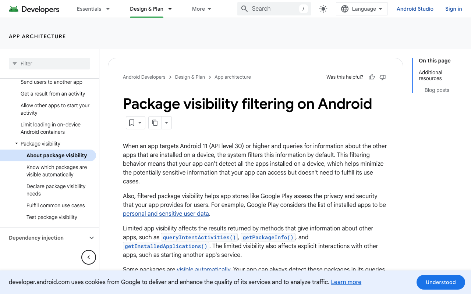
Task: Select Allow other apps to start your activity
Action: tap(55, 109)
